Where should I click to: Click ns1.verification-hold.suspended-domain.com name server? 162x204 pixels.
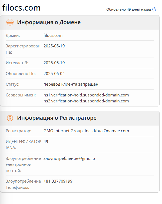[x=86, y=95]
